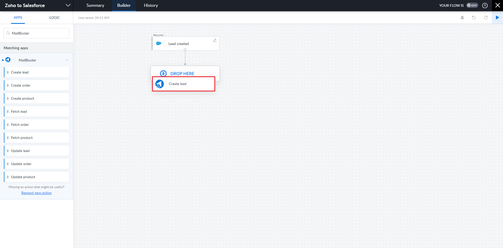Toggle the flow ON/OFF switch

coord(472,5)
